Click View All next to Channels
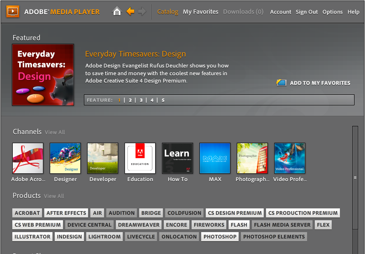 point(55,132)
